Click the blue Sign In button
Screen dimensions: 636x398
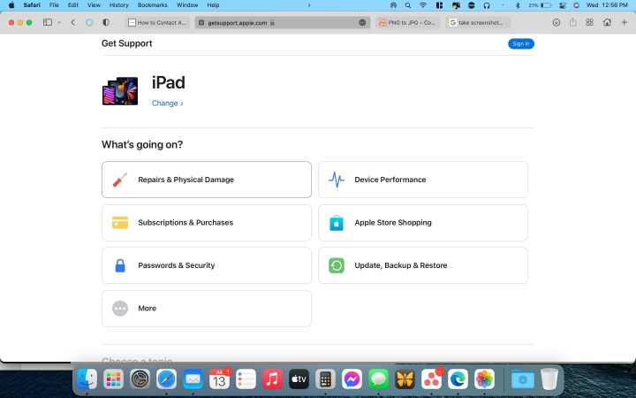pyautogui.click(x=521, y=44)
